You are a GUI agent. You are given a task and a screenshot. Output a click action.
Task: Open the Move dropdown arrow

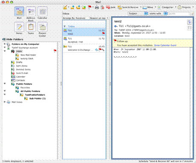(156, 7)
